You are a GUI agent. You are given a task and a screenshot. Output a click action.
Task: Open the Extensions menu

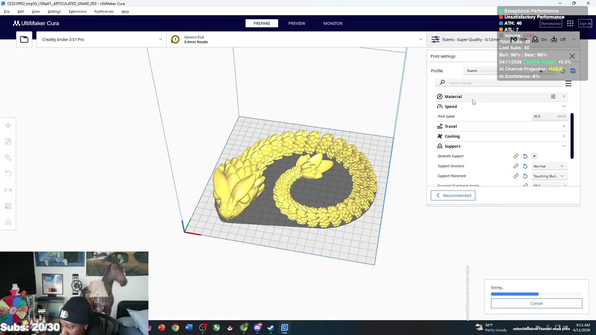click(77, 11)
